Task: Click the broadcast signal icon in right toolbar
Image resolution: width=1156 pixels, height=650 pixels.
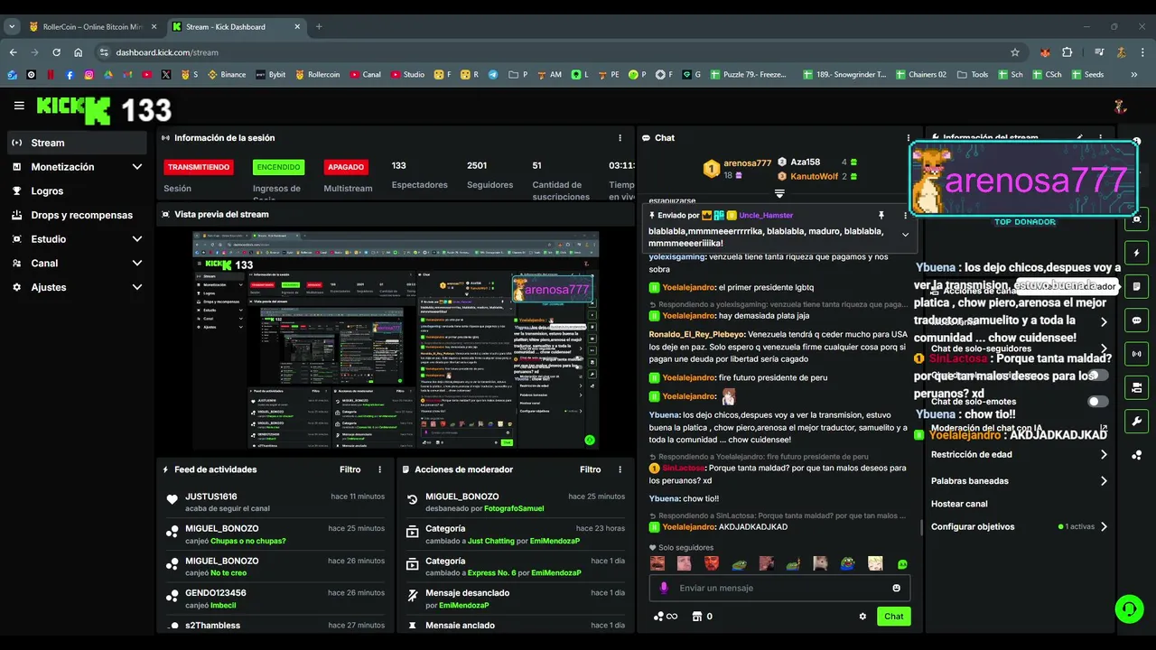Action: [x=1136, y=354]
